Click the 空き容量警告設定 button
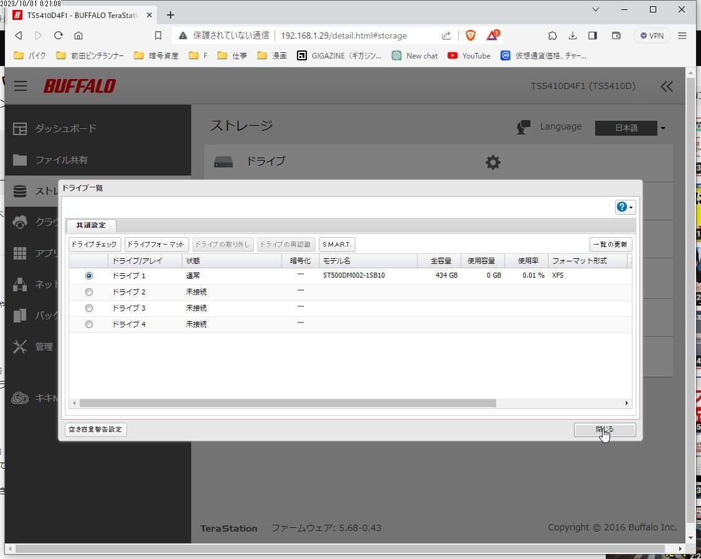Image resolution: width=701 pixels, height=559 pixels. click(x=96, y=430)
